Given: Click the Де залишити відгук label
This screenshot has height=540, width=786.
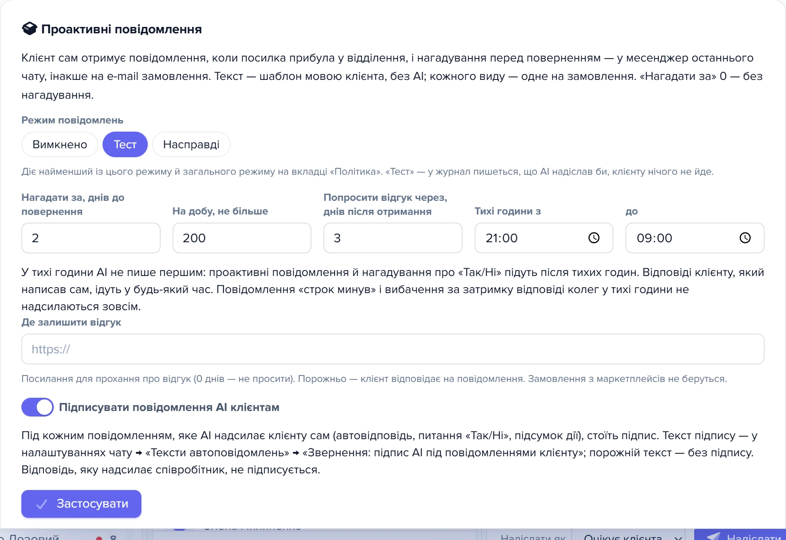Looking at the screenshot, I should pos(71,322).
